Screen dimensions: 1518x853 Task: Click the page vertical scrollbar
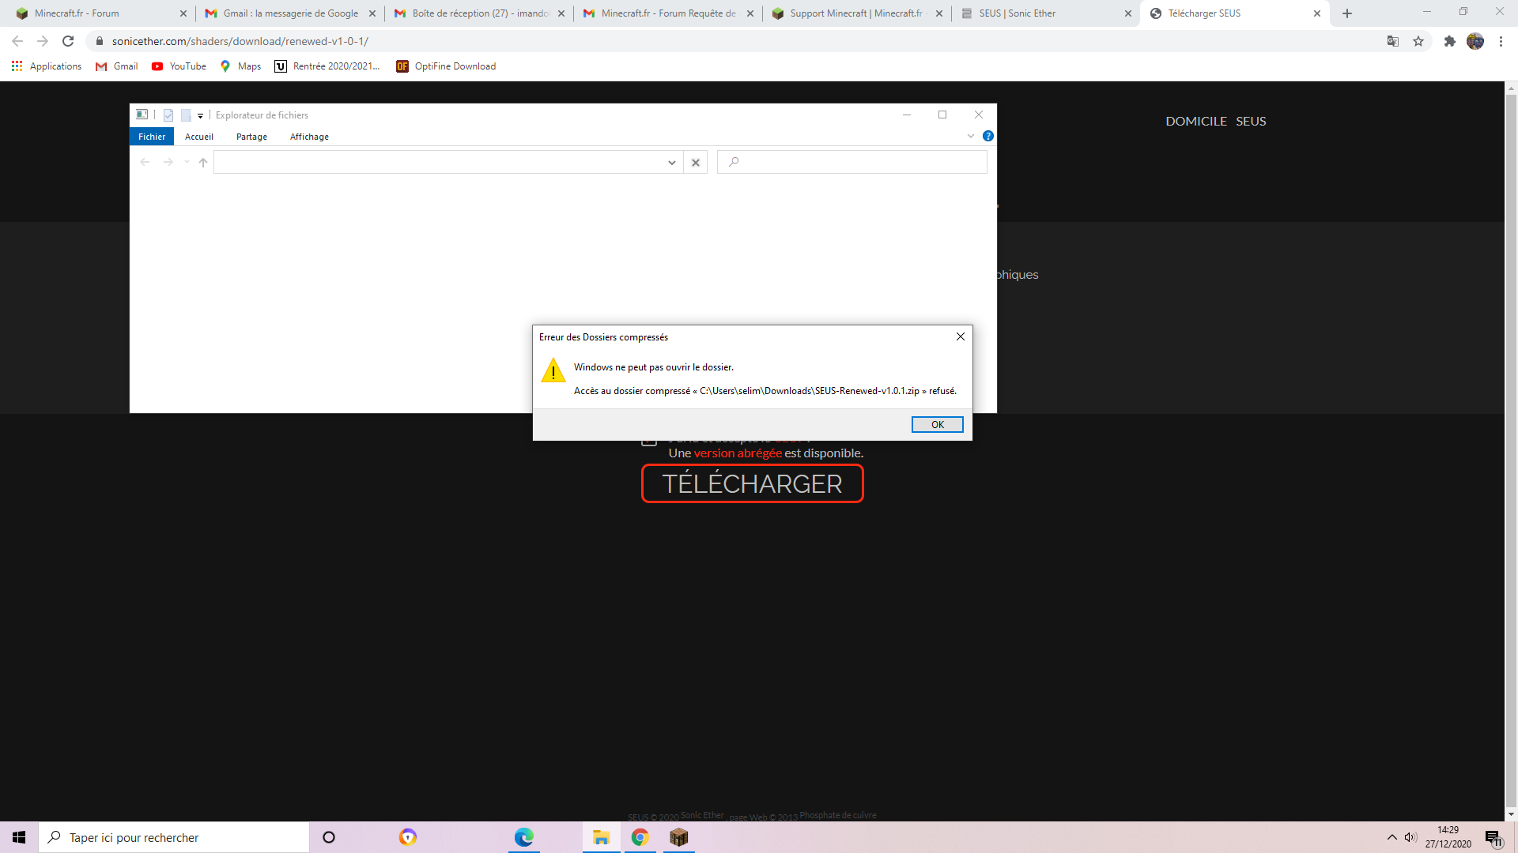point(1511,450)
